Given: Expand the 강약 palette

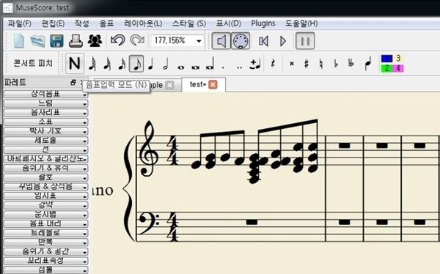Looking at the screenshot, I should coord(45,205).
